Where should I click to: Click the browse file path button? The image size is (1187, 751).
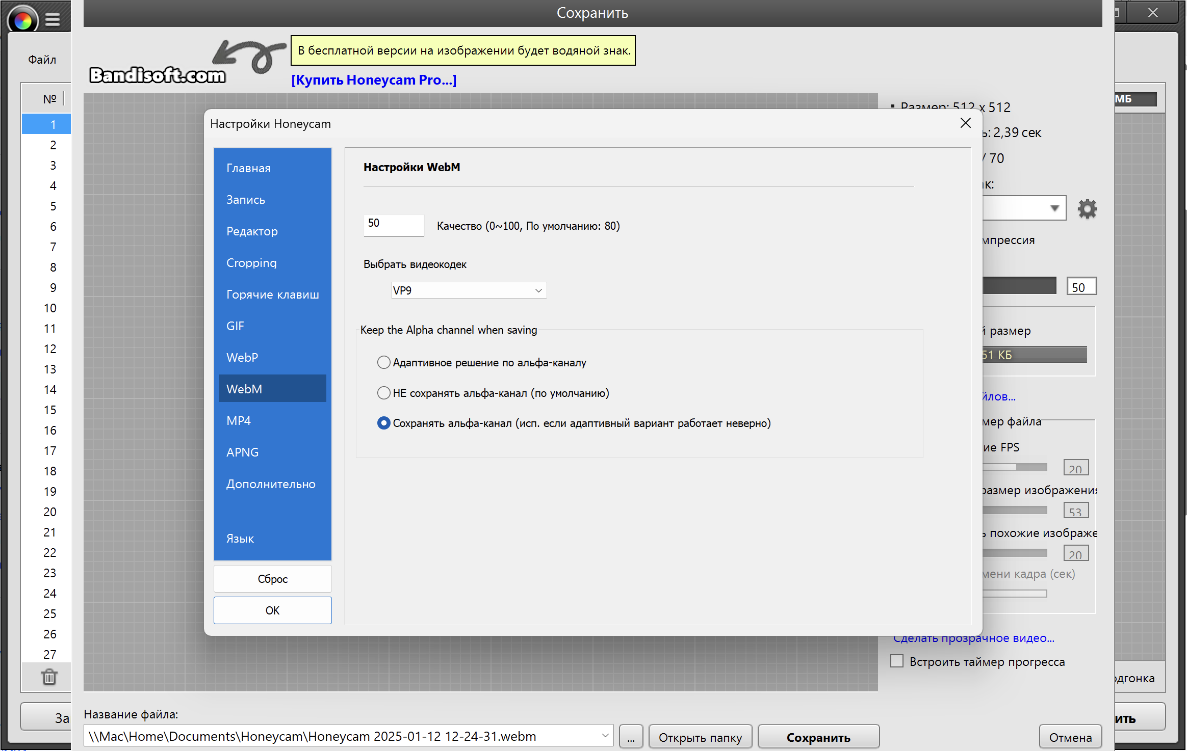(631, 737)
